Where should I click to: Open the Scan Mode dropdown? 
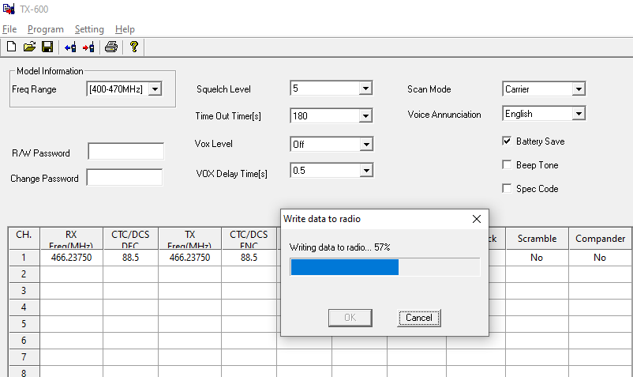point(579,89)
